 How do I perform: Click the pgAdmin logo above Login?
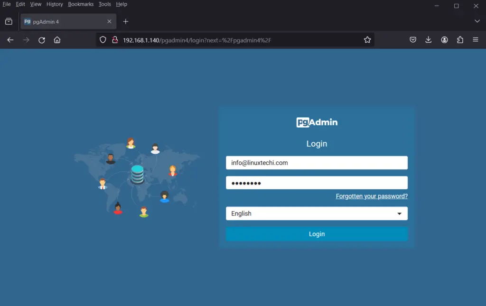point(317,122)
